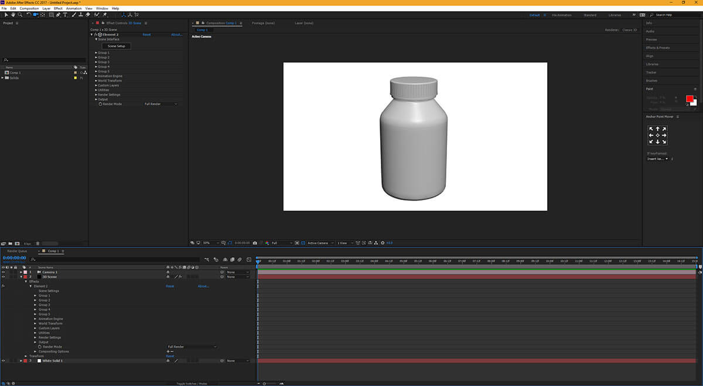Switch to the Standard workspace

pos(590,15)
